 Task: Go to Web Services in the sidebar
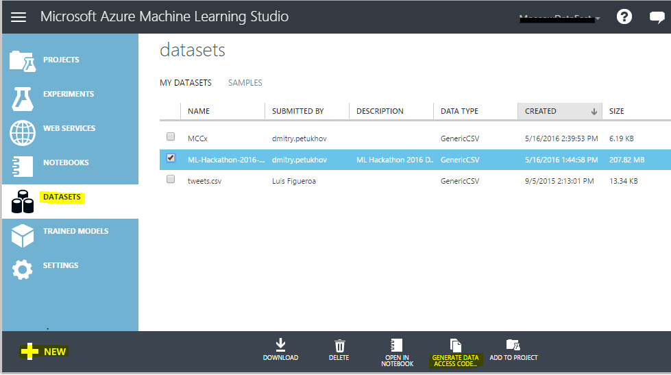tap(69, 128)
